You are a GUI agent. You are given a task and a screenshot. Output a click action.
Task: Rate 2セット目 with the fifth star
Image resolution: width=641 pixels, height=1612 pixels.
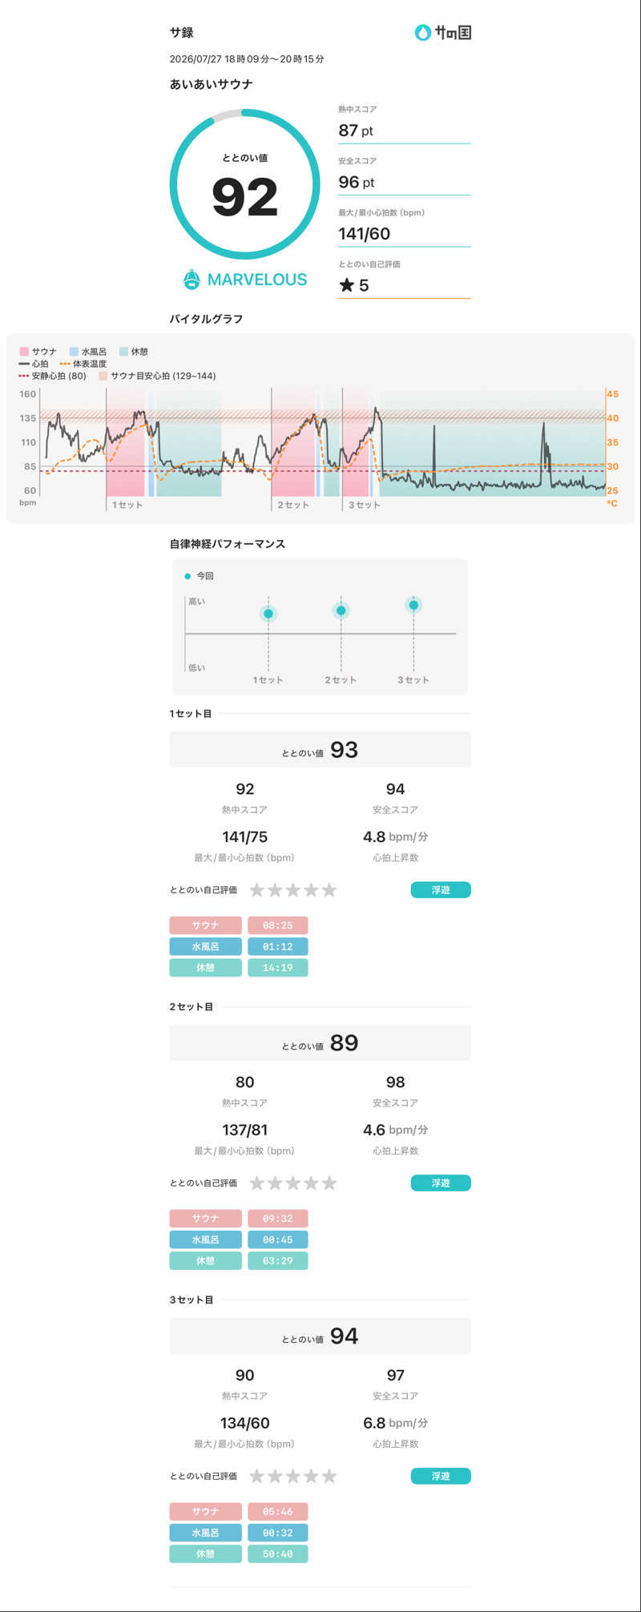[x=329, y=1183]
